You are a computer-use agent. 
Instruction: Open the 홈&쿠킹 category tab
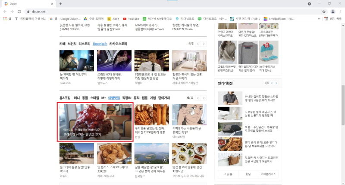click(x=65, y=98)
